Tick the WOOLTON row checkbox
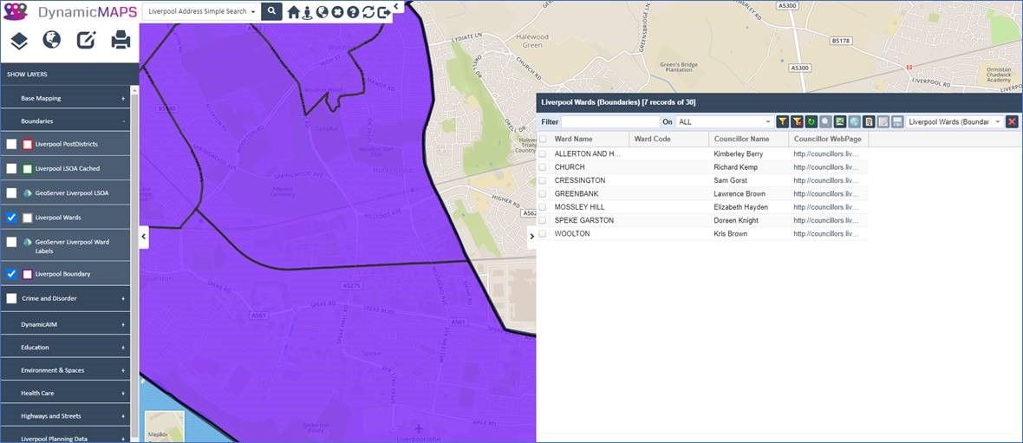 (x=542, y=233)
